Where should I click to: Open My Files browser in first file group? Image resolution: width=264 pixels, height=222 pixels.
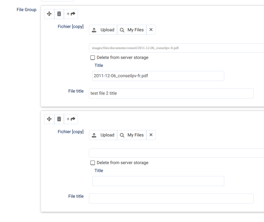coord(132,30)
